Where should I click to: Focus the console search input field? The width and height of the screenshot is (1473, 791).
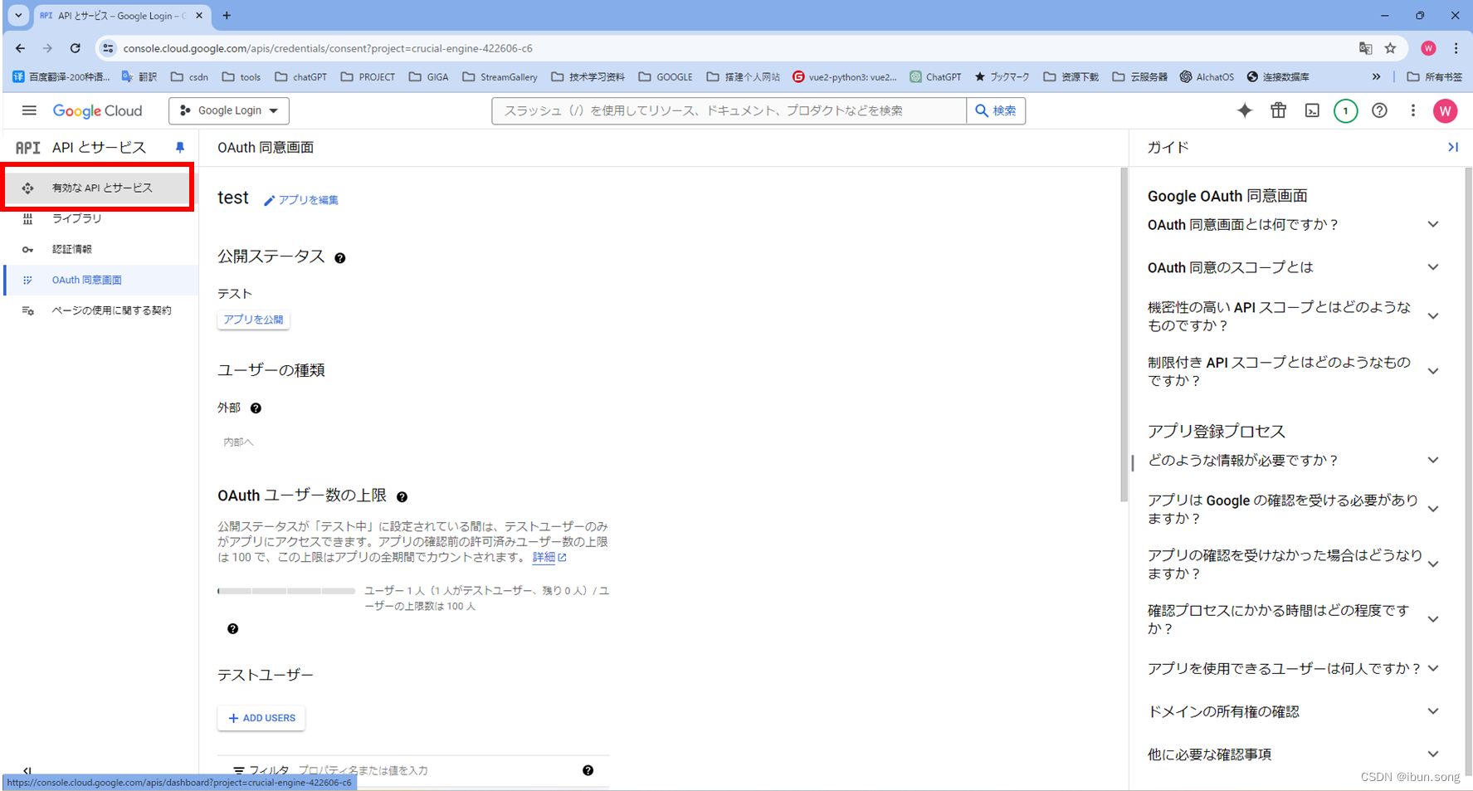pyautogui.click(x=729, y=110)
